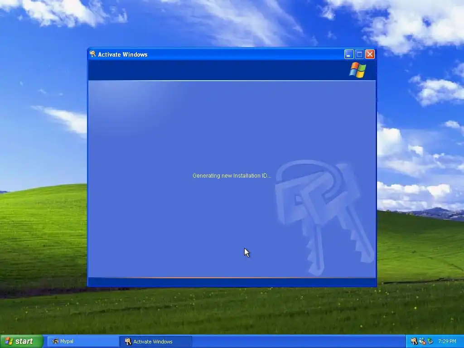The width and height of the screenshot is (464, 348).
Task: Close the Activate Windows window
Action: point(370,54)
